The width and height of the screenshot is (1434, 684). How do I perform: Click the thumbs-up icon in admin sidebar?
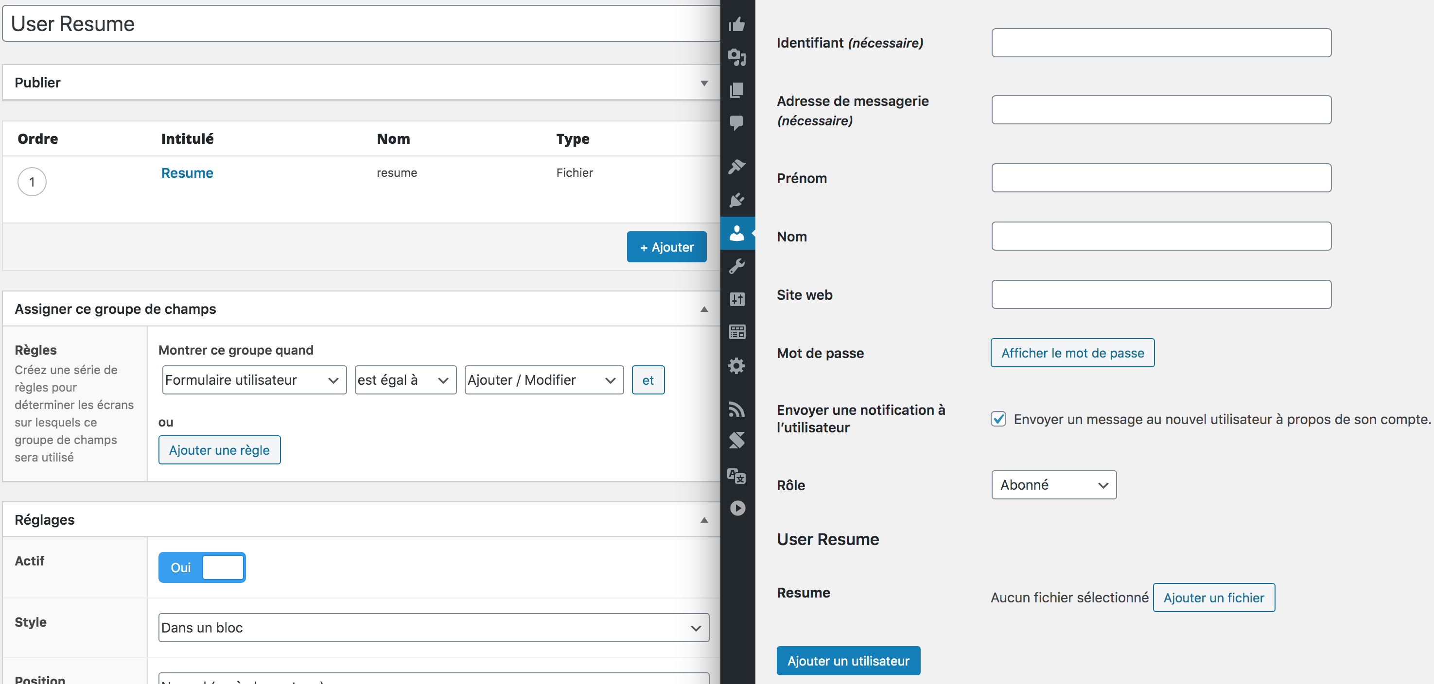(737, 24)
